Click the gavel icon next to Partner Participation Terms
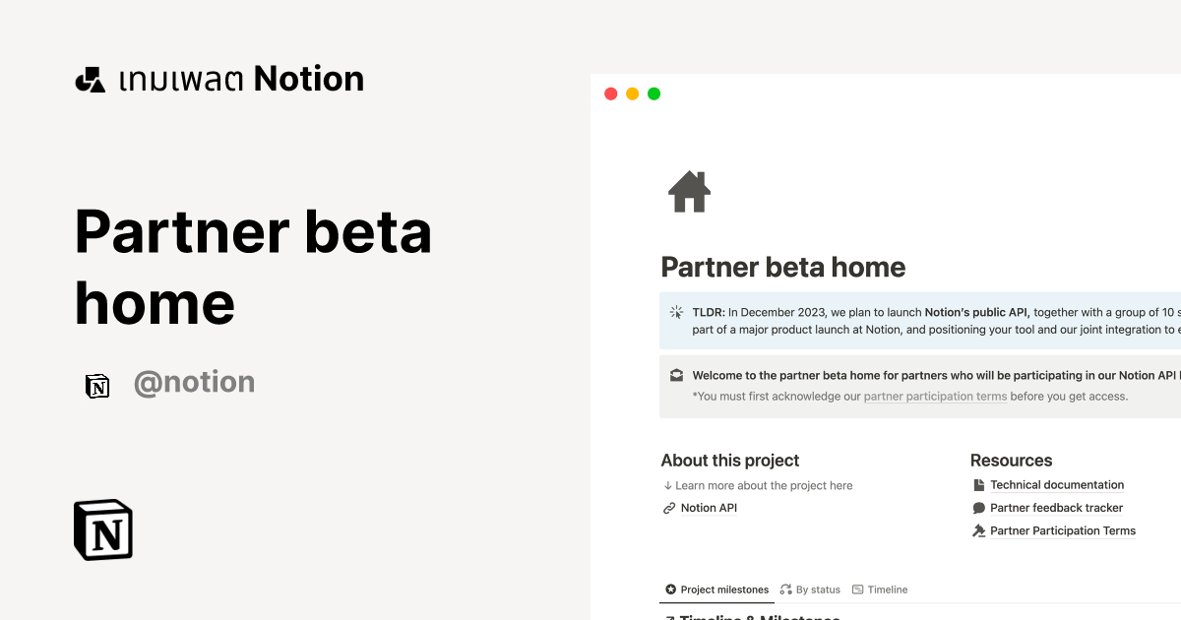 pyautogui.click(x=978, y=530)
